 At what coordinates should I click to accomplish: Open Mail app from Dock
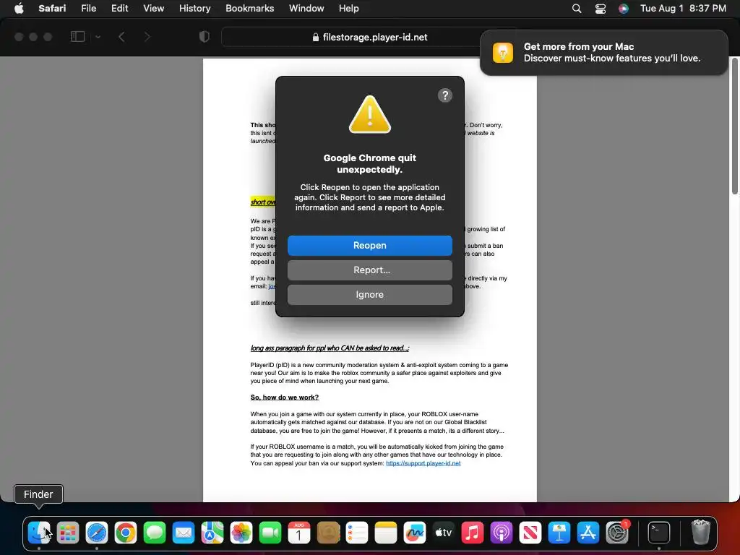click(184, 533)
